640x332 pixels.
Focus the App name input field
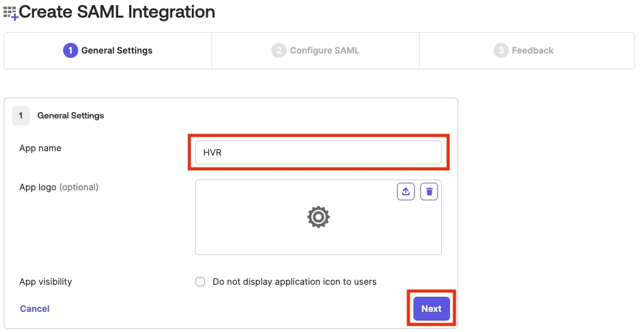tap(318, 152)
